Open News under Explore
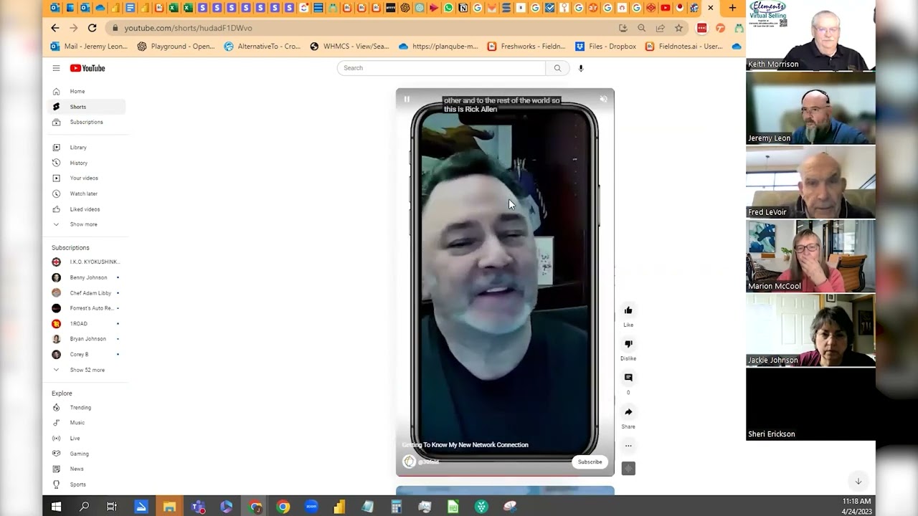918x516 pixels. pos(87,469)
